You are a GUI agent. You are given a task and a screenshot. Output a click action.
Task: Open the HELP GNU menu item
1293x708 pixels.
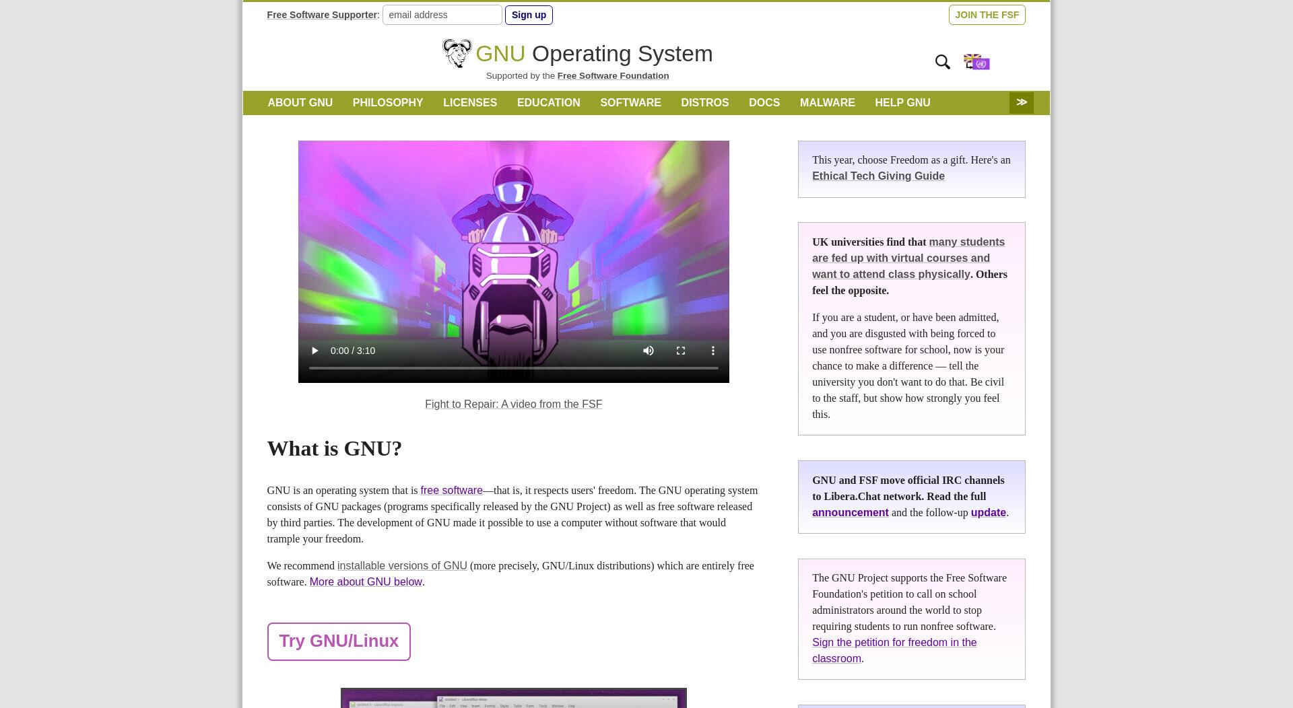click(x=902, y=103)
